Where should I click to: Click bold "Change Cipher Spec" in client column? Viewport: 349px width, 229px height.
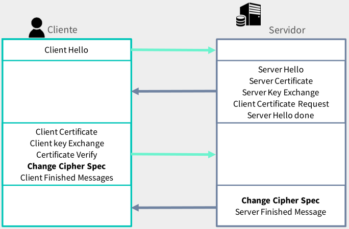67,166
